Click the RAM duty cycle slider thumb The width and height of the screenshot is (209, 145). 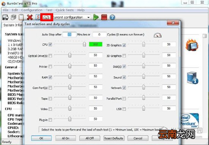click(70, 77)
